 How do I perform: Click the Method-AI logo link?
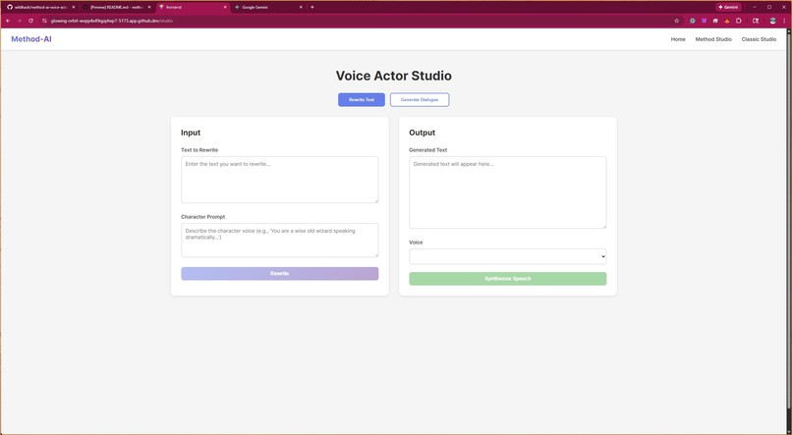31,39
